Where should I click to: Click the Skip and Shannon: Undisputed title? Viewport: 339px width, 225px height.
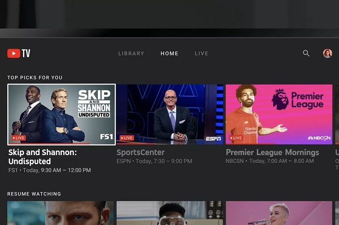click(x=43, y=157)
